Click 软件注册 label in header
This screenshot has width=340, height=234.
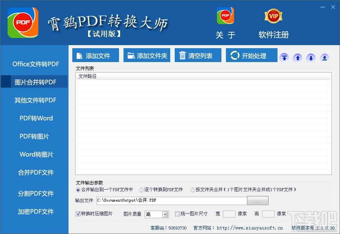[x=273, y=35]
